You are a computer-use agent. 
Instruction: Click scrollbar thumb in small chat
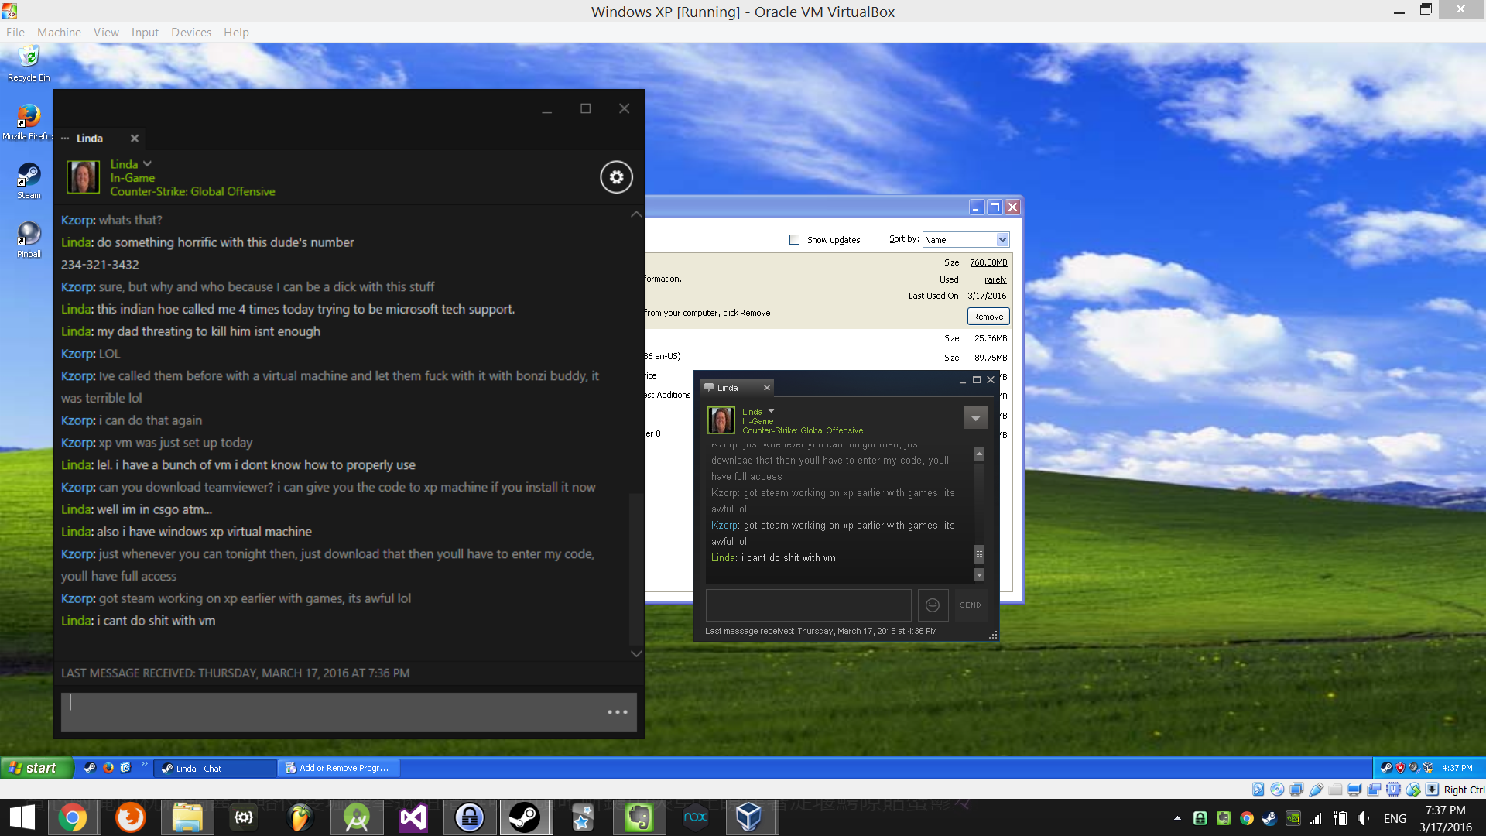coord(979,555)
